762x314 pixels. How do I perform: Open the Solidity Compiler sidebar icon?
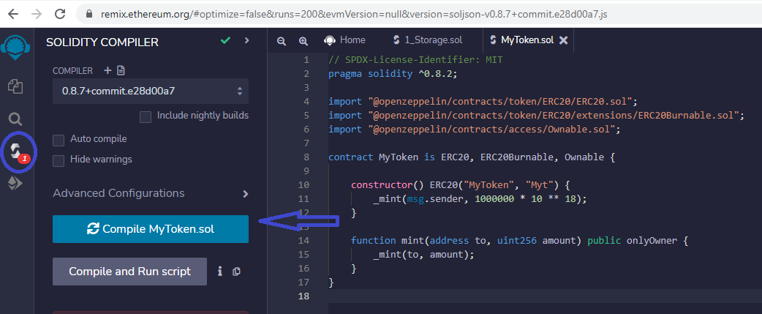point(15,152)
